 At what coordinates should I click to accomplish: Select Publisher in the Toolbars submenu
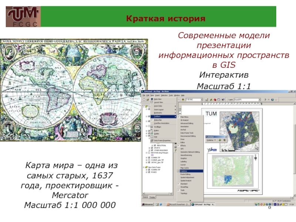tap(190, 171)
